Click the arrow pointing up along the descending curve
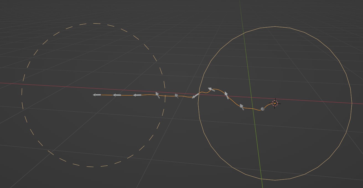 point(226,95)
